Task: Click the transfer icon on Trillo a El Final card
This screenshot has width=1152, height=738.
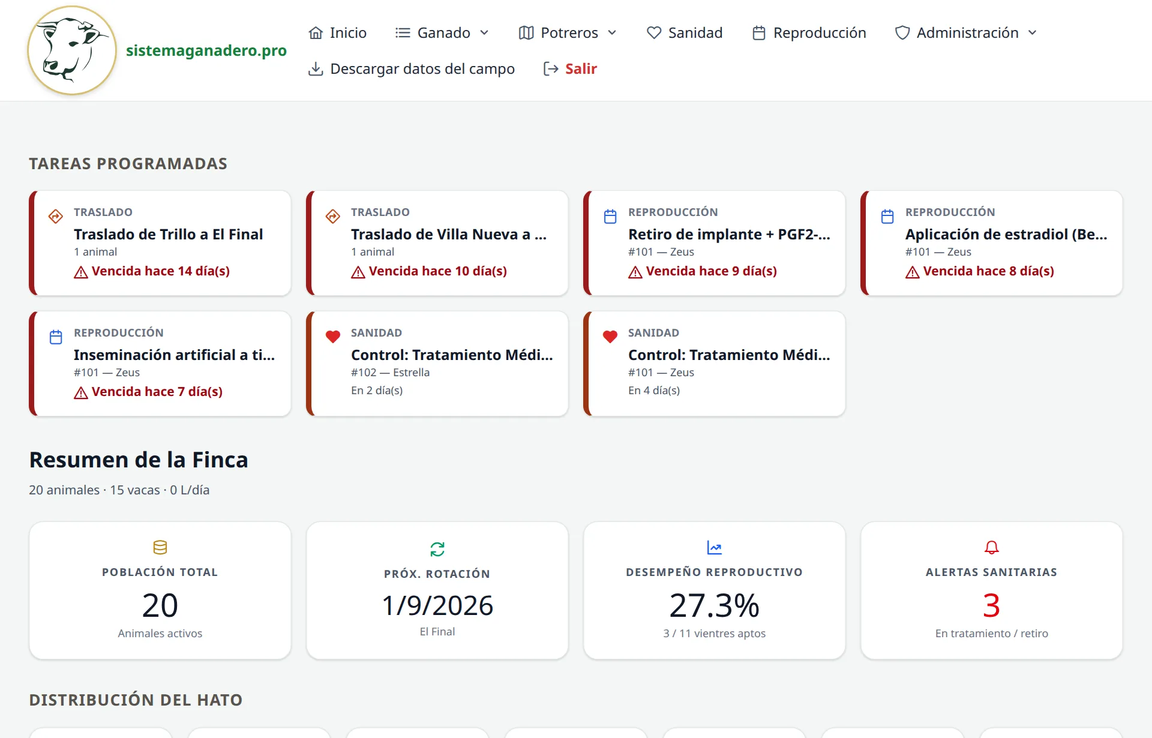Action: coord(56,216)
